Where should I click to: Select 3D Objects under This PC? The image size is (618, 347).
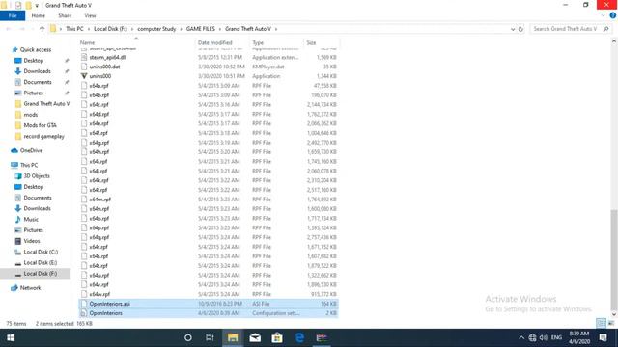pyautogui.click(x=37, y=175)
